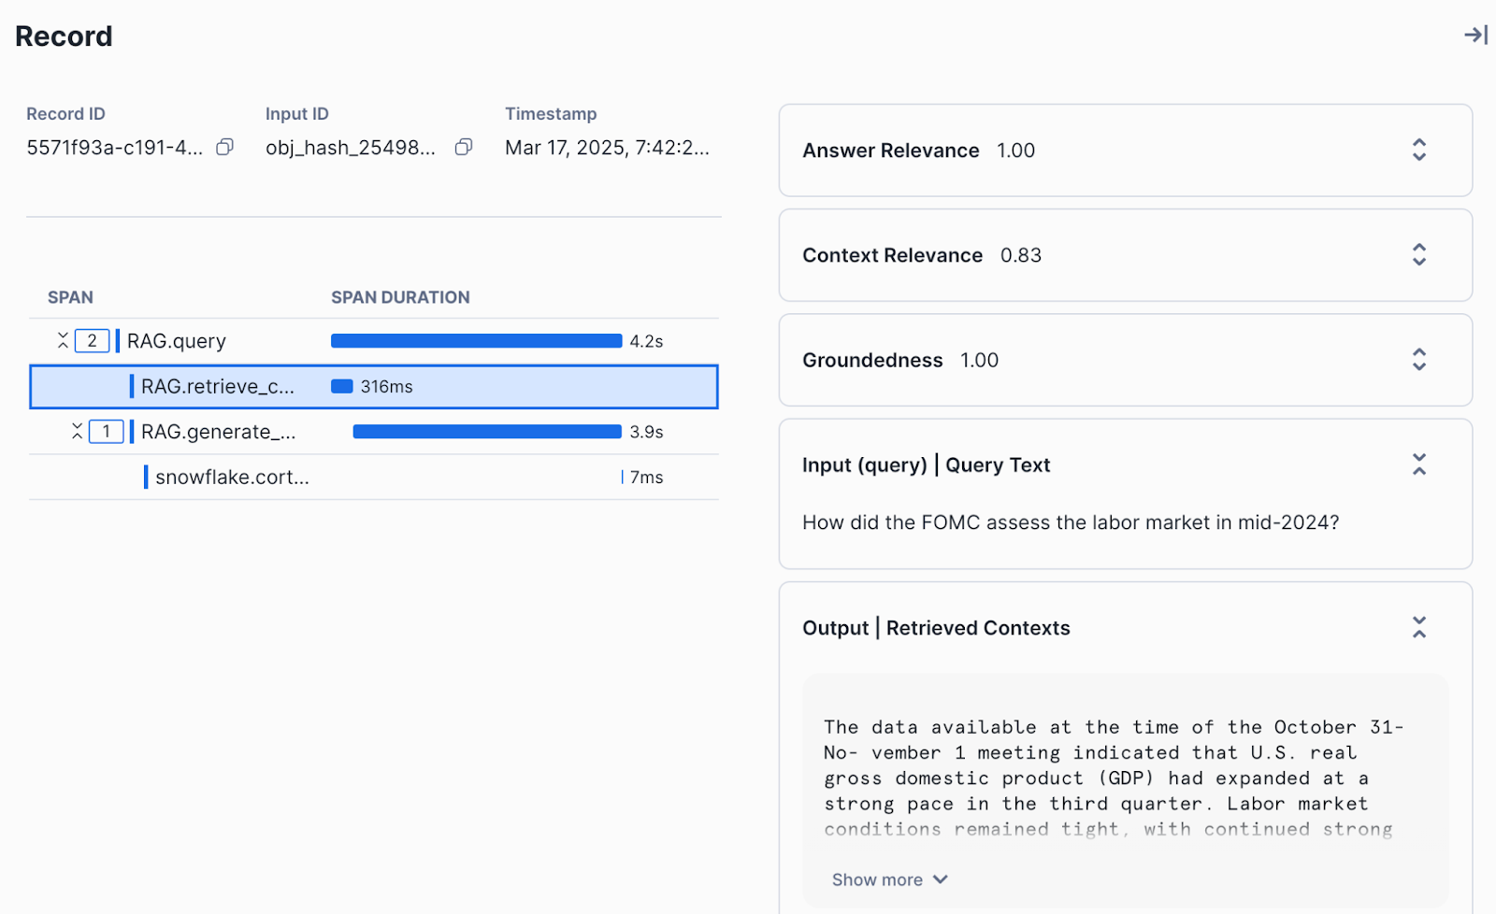Copy the Record ID value
1496x914 pixels.
click(224, 148)
